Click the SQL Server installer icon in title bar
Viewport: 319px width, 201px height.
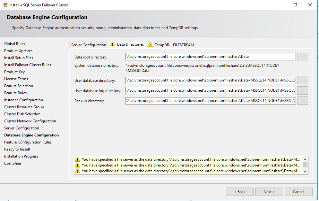(x=4, y=5)
